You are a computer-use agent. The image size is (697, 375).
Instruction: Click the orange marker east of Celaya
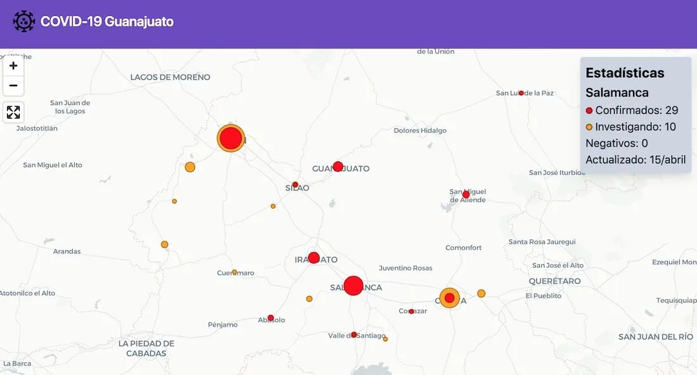482,293
